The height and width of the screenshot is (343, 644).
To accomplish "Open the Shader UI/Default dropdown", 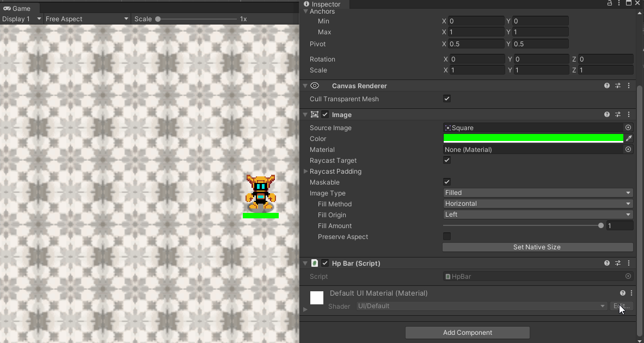I will click(x=481, y=306).
